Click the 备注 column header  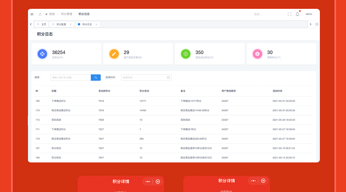coord(183,91)
